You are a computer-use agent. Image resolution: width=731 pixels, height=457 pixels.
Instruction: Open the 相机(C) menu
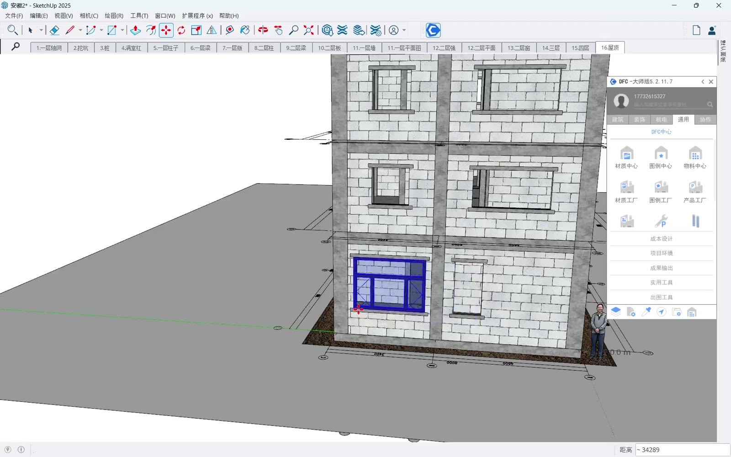[x=89, y=16]
